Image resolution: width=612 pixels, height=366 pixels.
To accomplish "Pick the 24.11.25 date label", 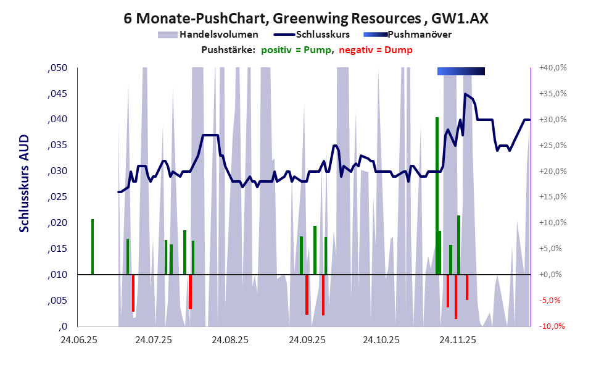I will 457,339.
